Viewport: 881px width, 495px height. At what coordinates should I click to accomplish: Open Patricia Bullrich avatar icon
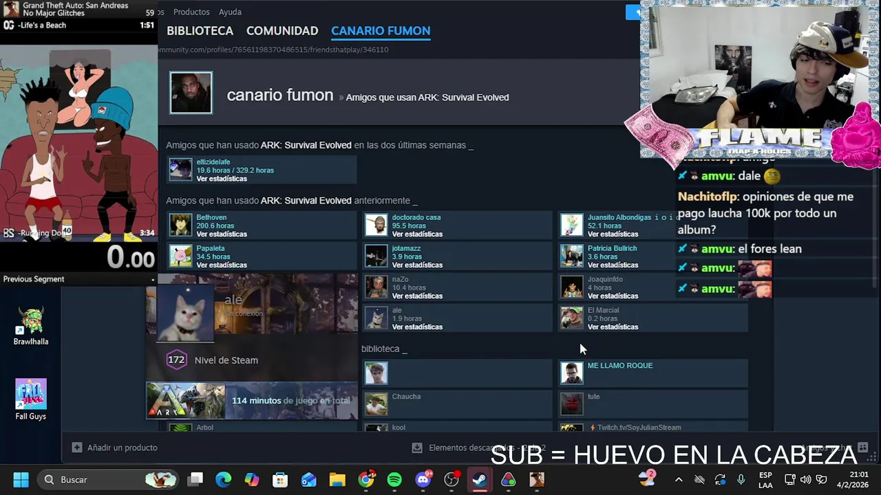pos(572,256)
